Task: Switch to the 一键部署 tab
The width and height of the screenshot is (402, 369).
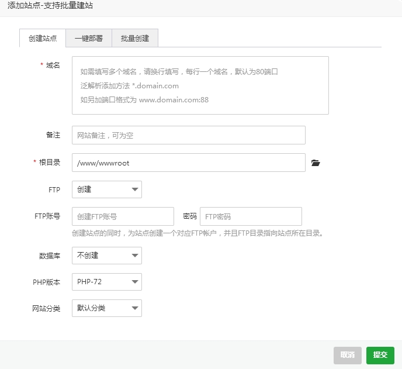Action: 89,39
